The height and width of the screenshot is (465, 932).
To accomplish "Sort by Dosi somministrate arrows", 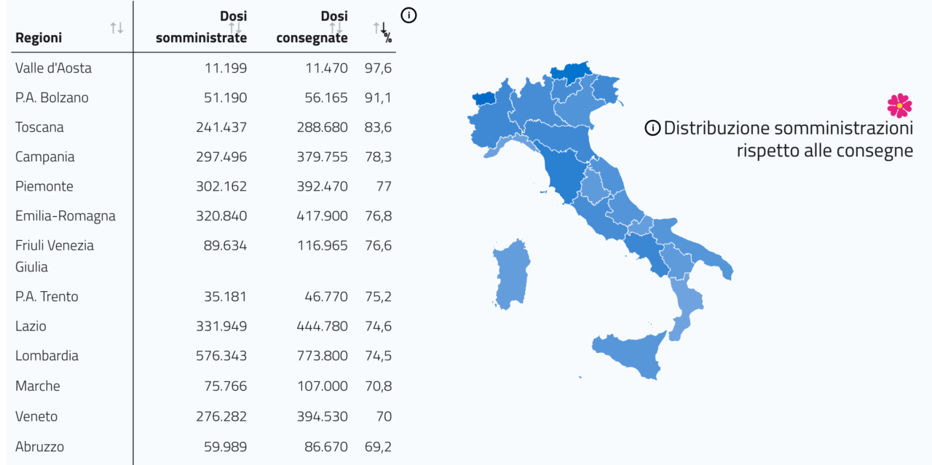I will (235, 27).
